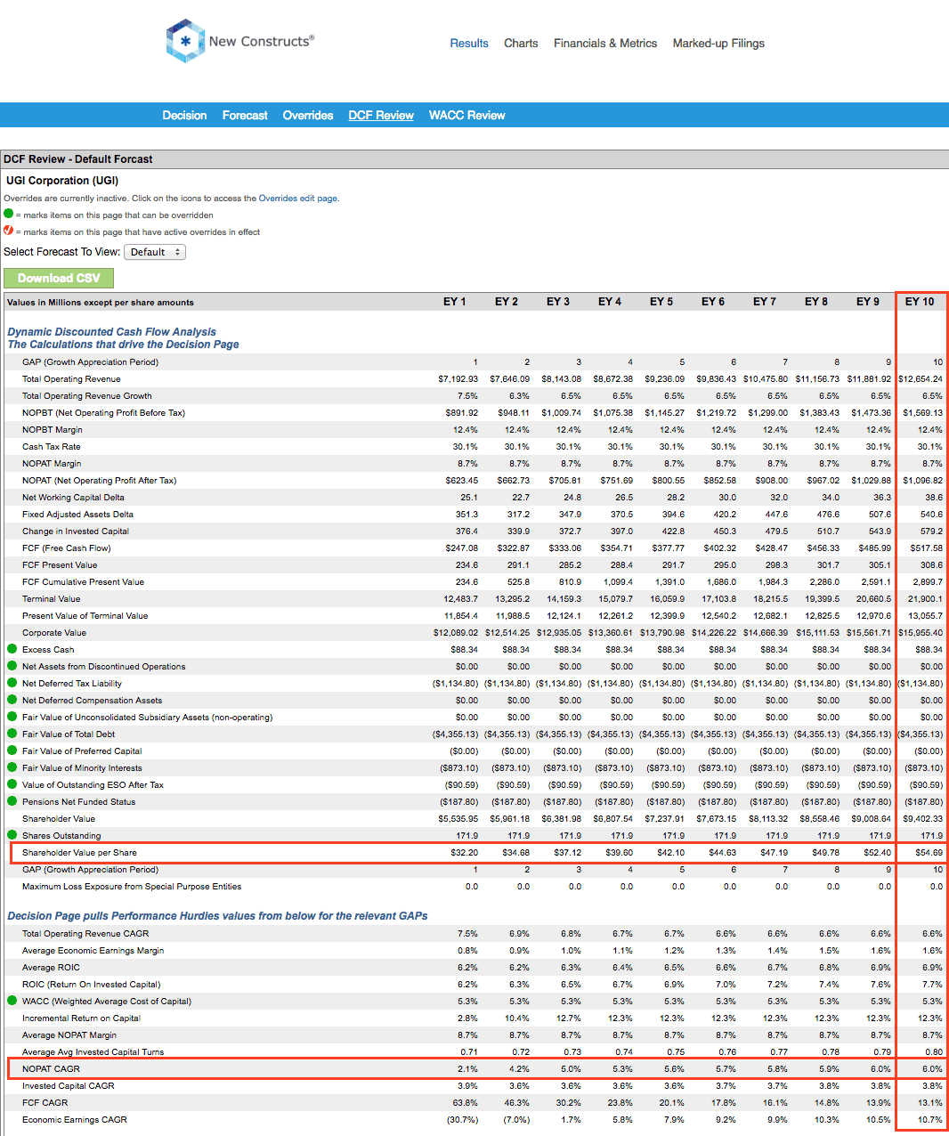This screenshot has width=949, height=1136.
Task: Switch to the Forecast tab
Action: point(245,115)
